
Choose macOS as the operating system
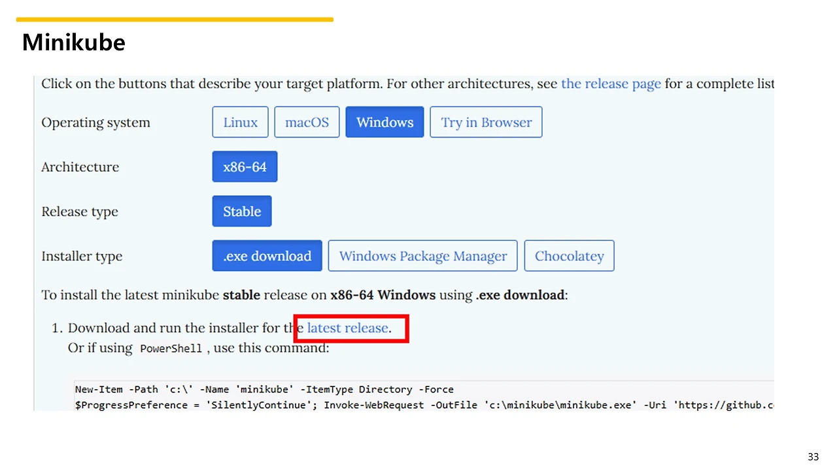tap(307, 122)
